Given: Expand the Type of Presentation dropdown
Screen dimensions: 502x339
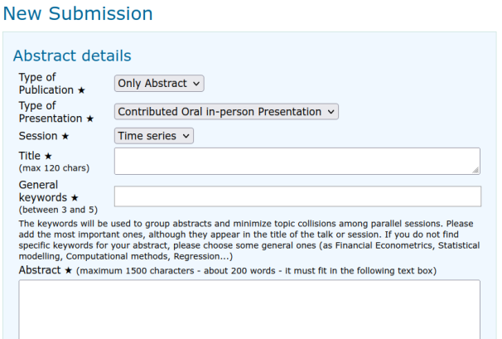Looking at the screenshot, I should (226, 112).
